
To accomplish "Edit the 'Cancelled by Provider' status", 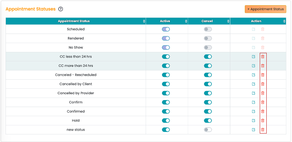I will coord(253,93).
